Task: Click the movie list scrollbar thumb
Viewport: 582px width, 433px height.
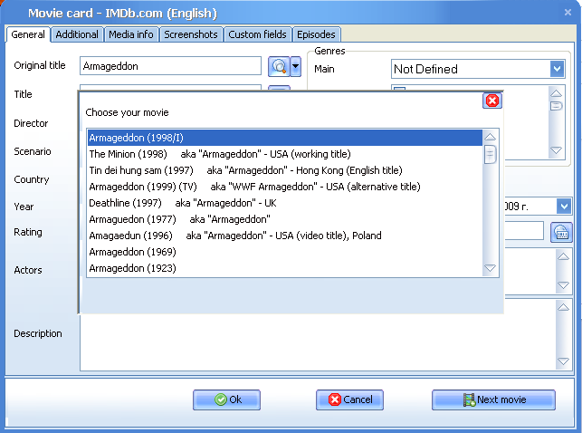Action: point(490,155)
